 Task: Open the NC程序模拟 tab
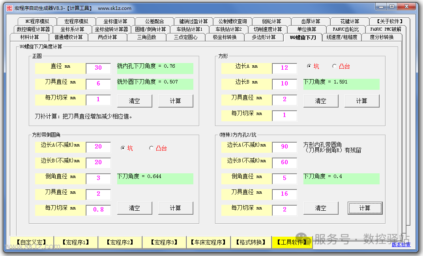pos(37,21)
